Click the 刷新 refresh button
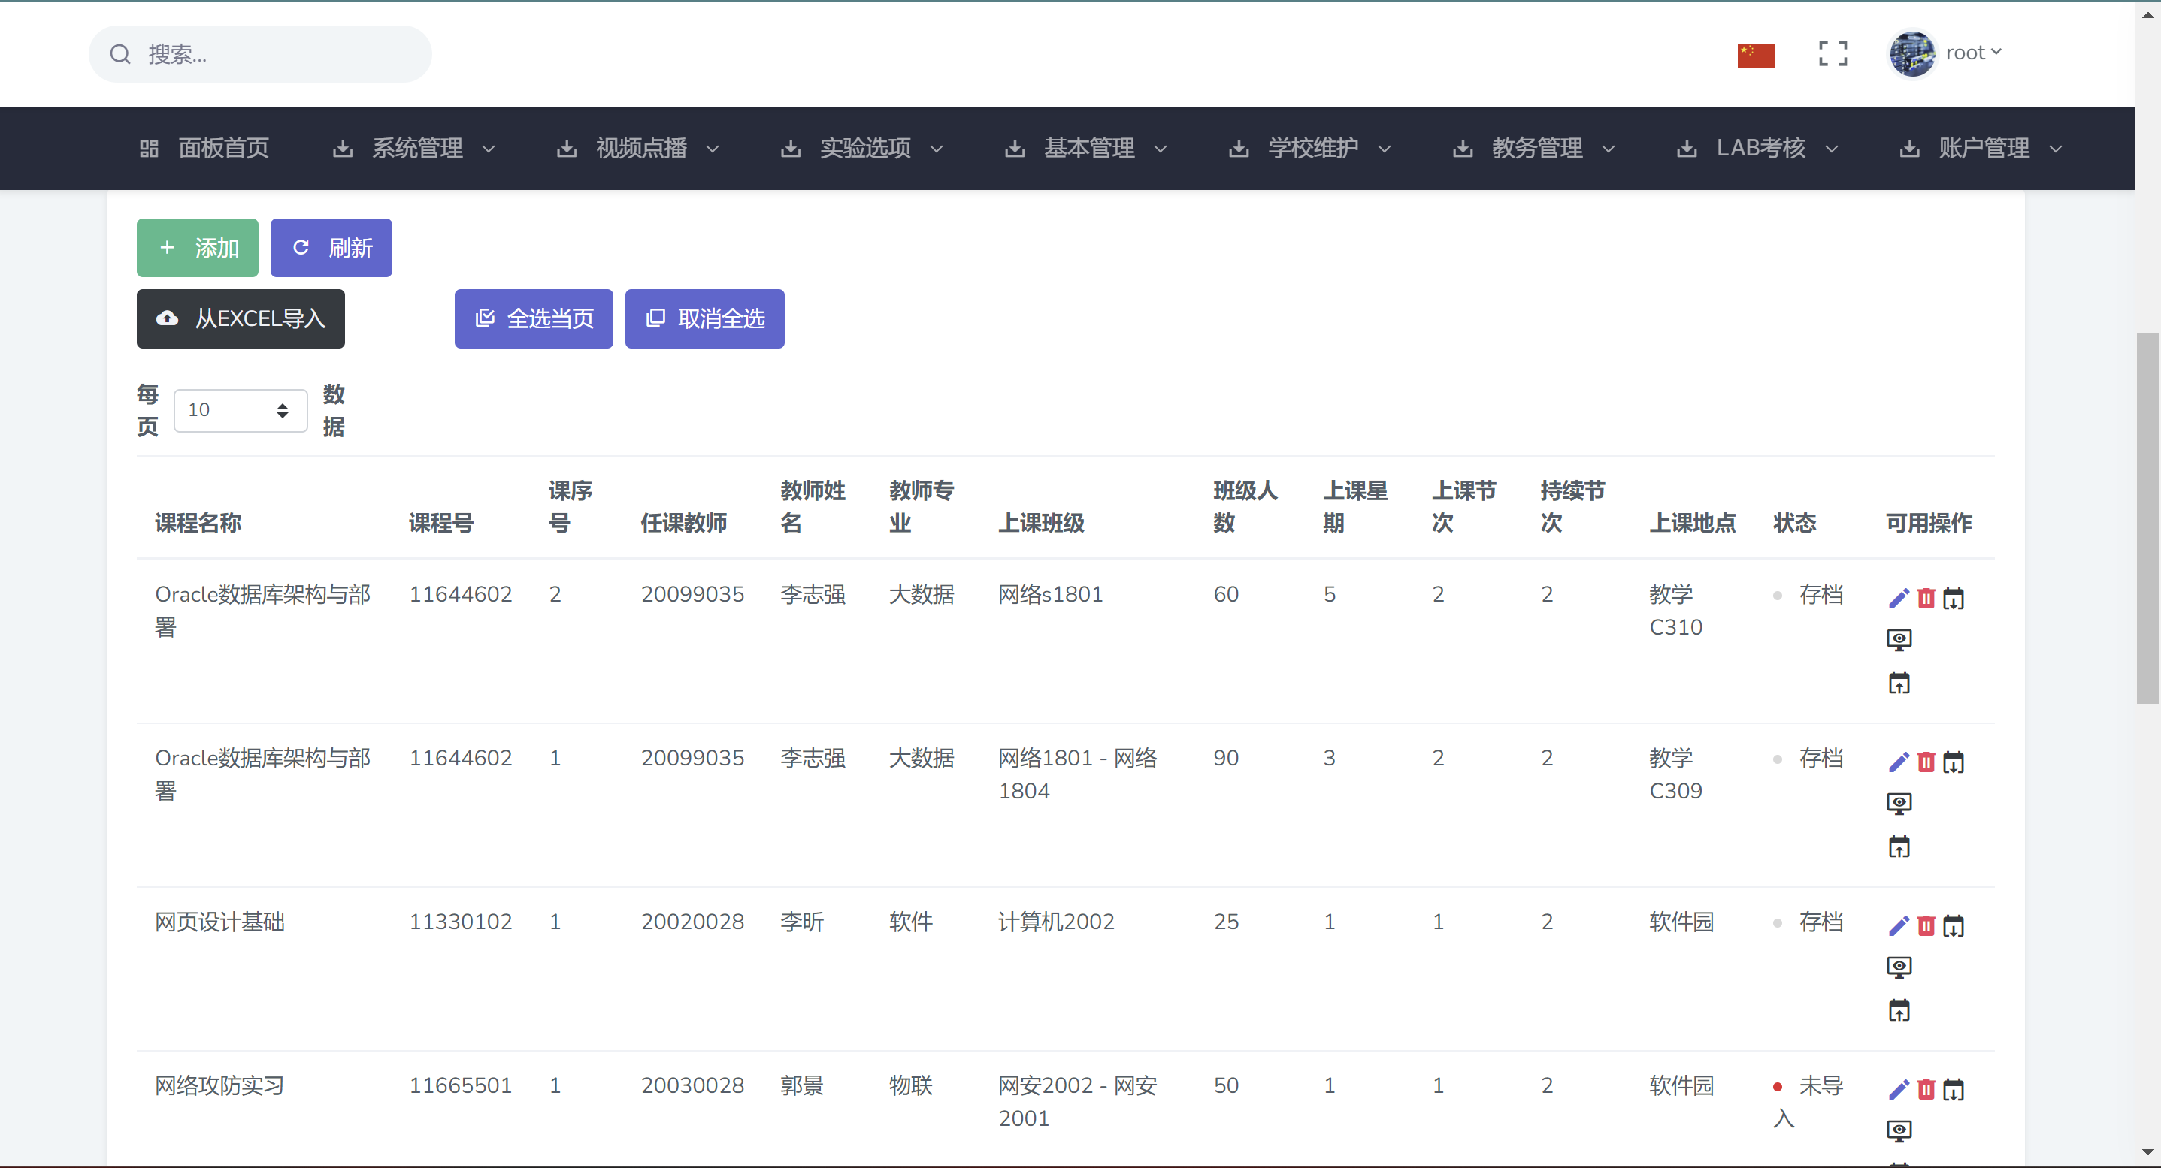This screenshot has height=1168, width=2161. point(331,248)
